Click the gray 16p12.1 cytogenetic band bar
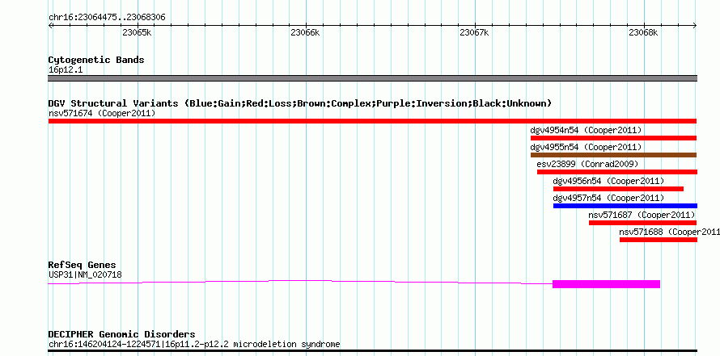This screenshot has height=356, width=720. point(372,78)
